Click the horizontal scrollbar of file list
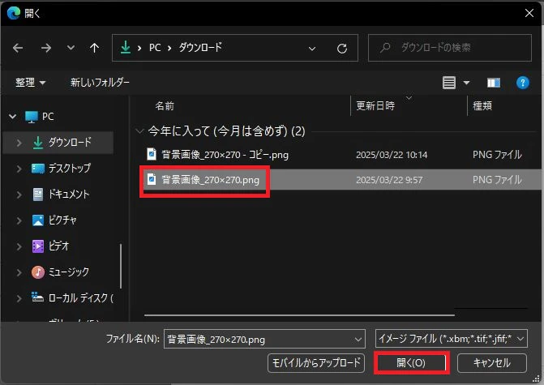Screen dimensions: 544x385 pyautogui.click(x=299, y=315)
